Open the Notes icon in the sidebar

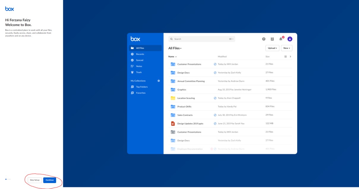[x=132, y=66]
